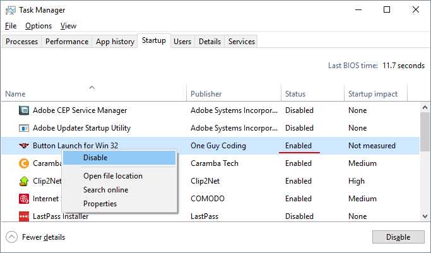The width and height of the screenshot is (431, 253).
Task: Switch to the Performance tab
Action: 67,42
